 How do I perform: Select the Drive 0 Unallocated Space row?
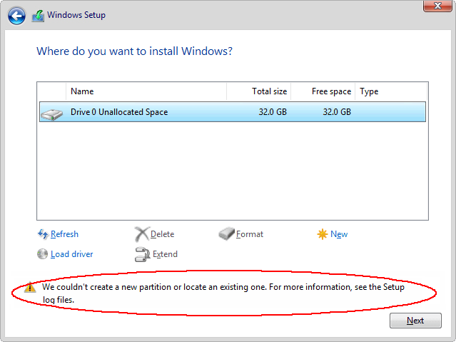233,112
